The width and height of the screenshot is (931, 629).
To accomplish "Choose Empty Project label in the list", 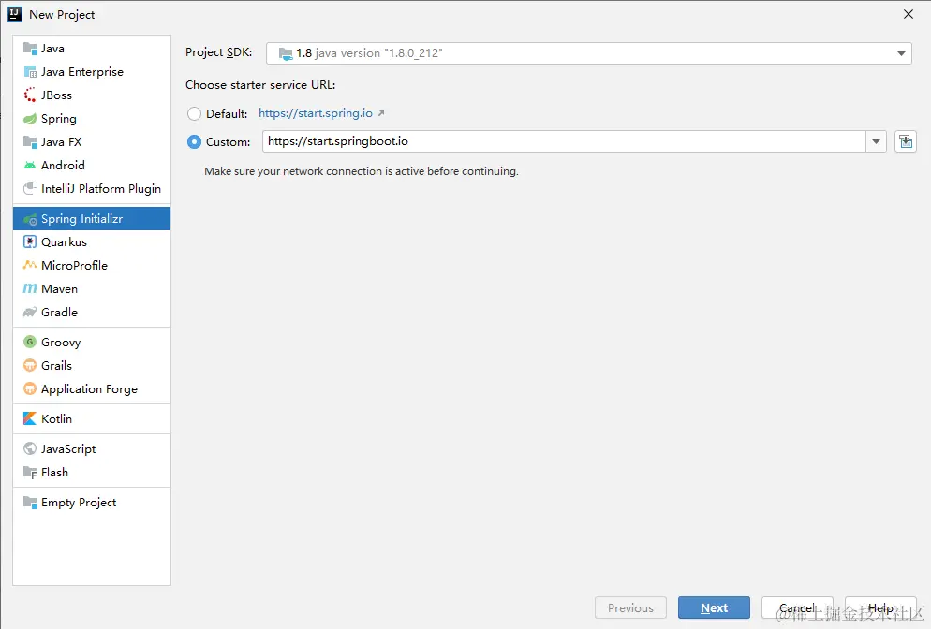I will point(79,503).
